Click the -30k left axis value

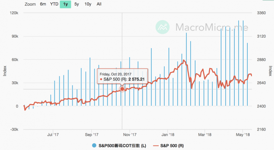click(x=14, y=129)
